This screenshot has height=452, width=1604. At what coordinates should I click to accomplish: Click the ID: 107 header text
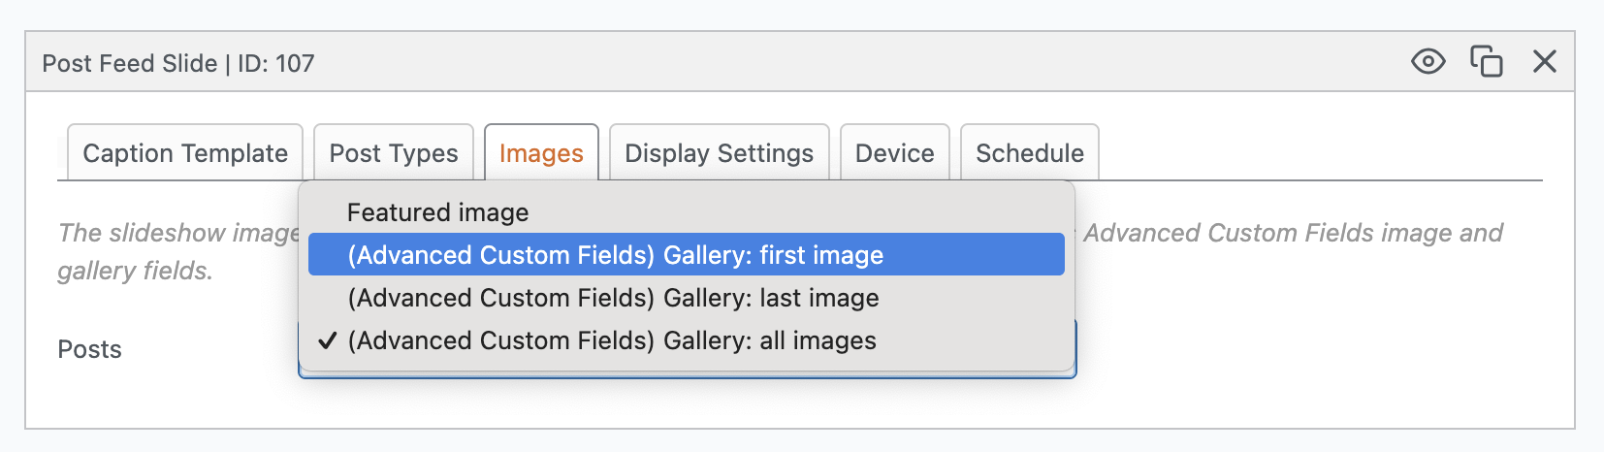pyautogui.click(x=276, y=63)
